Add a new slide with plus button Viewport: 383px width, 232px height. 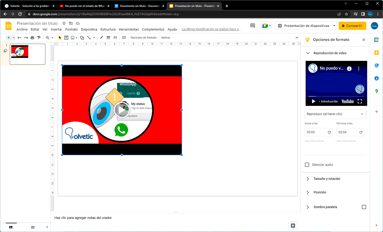pos(9,38)
